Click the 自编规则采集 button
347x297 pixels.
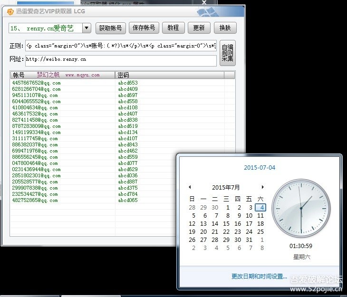(x=228, y=53)
